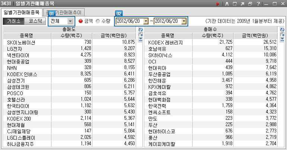Select POSCO row
This screenshot has width=287, height=150.
coord(70,93)
